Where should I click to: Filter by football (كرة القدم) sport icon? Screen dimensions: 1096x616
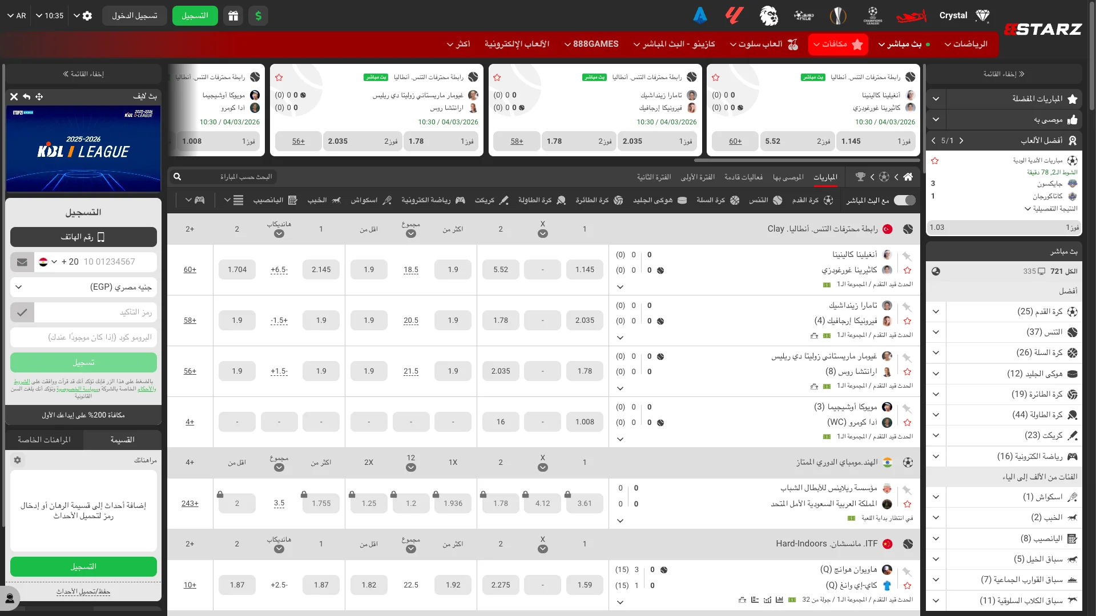pyautogui.click(x=828, y=200)
